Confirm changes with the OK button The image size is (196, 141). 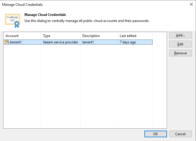coord(156,134)
